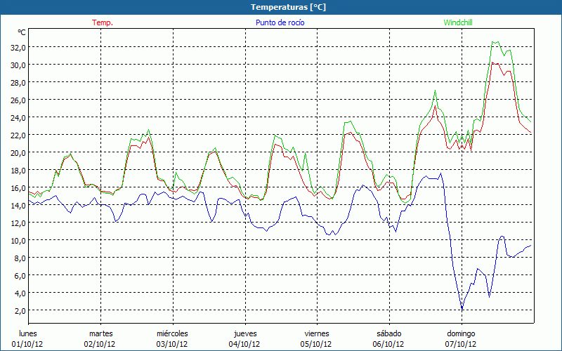Image resolution: width=562 pixels, height=351 pixels.
Task: Click the 07/10/12 date label
Action: [x=461, y=344]
